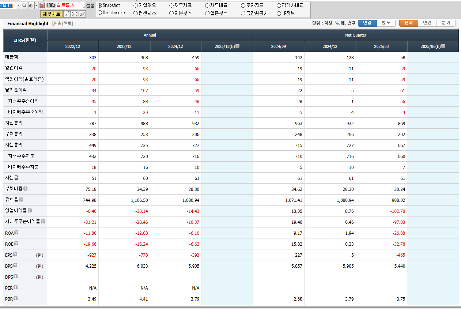461x309 pixels.
Task: Switch to the 연간 annual tab
Action: 427,23
